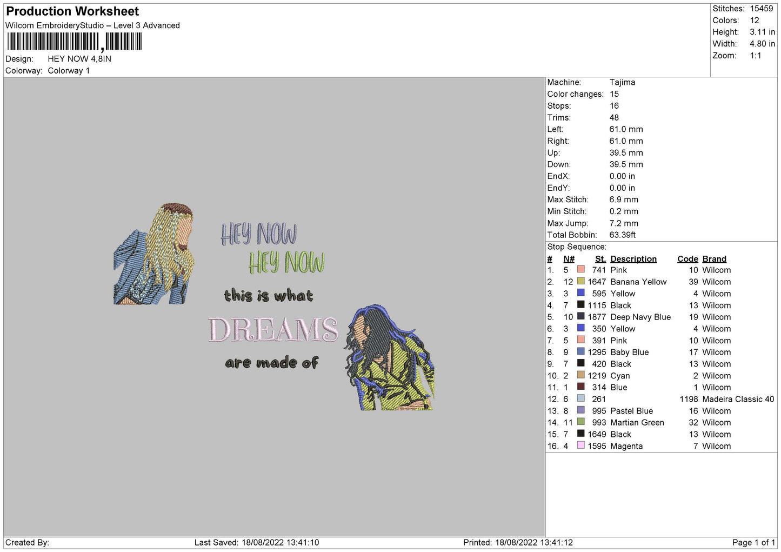Viewport: 781px width, 552px height.
Task: Click the Pastel Blue color swatch
Action: pos(580,410)
